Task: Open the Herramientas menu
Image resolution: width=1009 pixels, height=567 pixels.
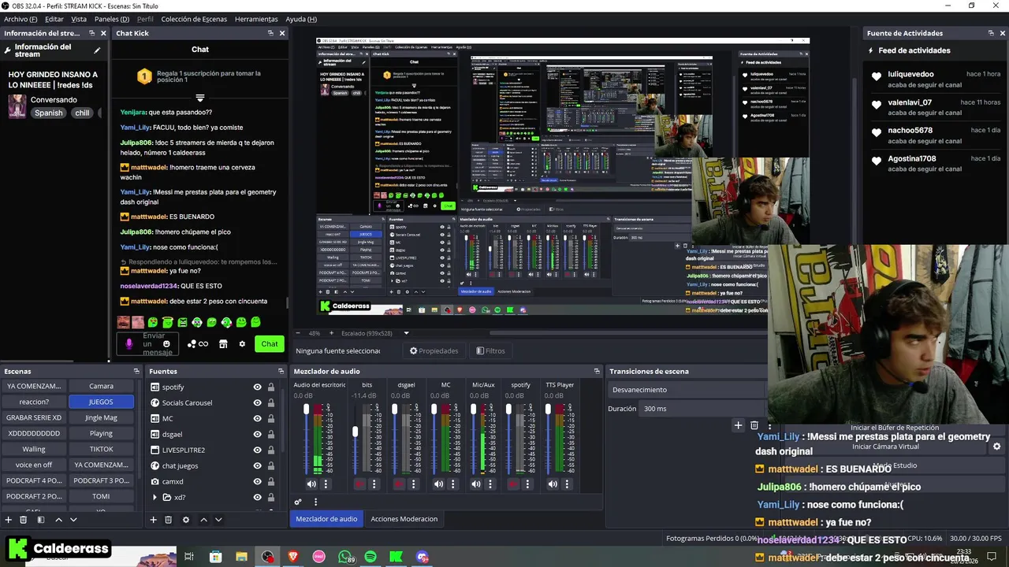Action: 256,19
